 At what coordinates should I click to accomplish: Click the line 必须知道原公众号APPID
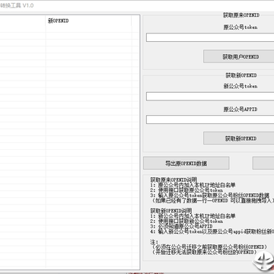[x=181, y=226]
